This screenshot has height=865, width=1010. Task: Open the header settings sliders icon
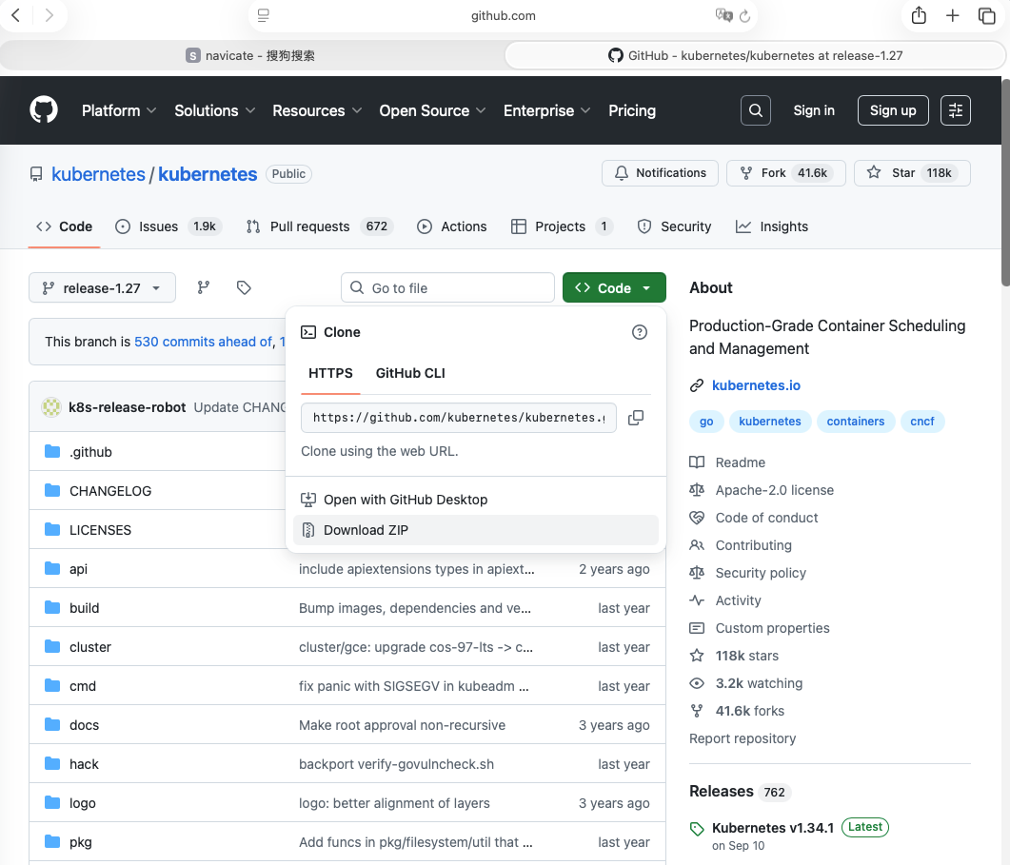955,110
